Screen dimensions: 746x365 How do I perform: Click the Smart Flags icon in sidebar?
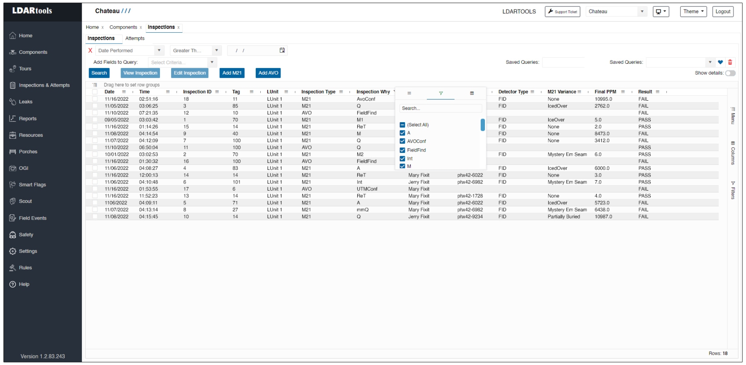13,185
